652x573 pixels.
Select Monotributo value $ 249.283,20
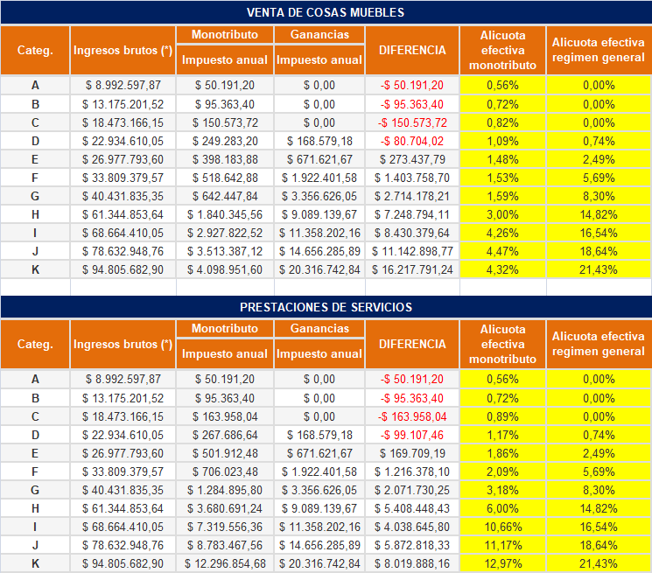tap(225, 141)
